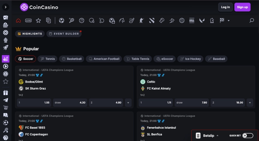
Task: Select the Counter-Strike soldier icon
Action: [141, 21]
